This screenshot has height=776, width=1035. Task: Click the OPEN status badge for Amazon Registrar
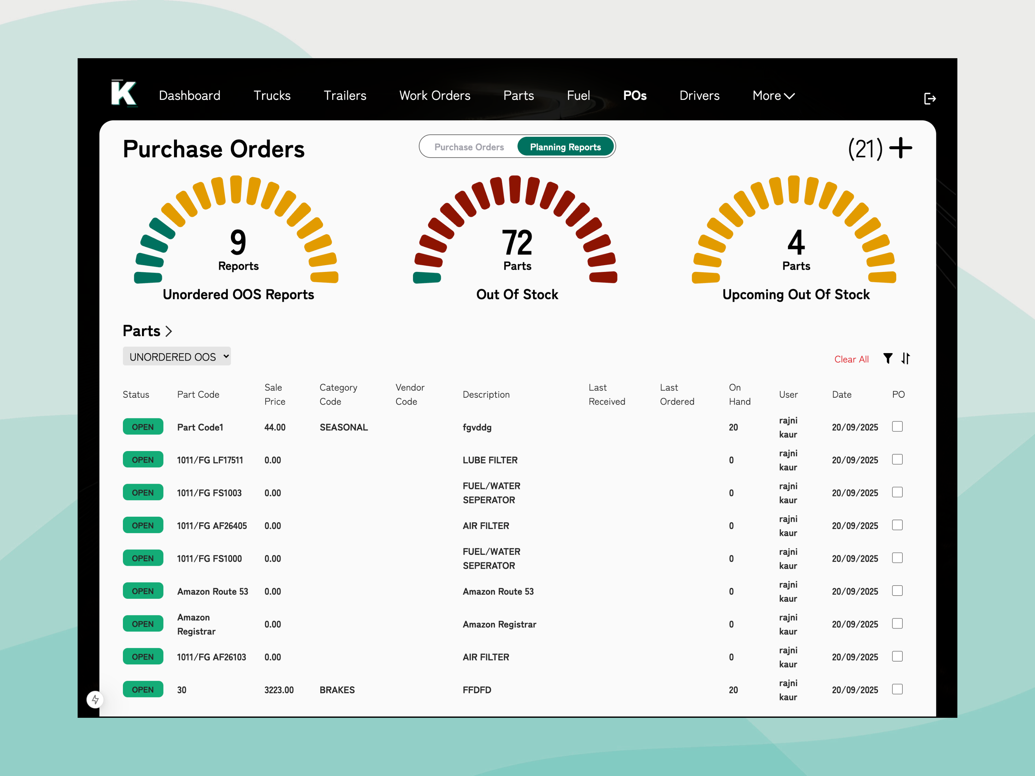point(143,623)
